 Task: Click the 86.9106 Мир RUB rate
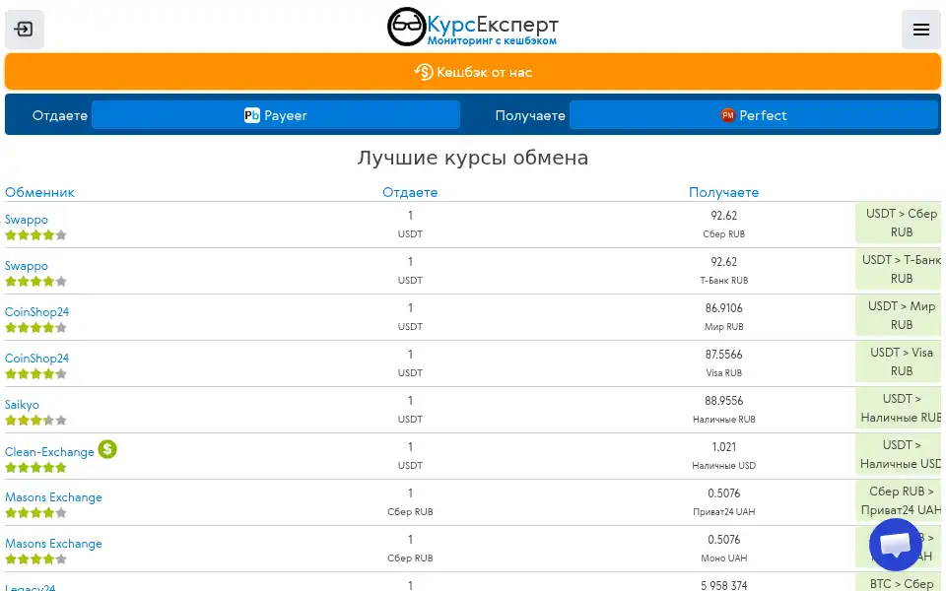point(724,308)
